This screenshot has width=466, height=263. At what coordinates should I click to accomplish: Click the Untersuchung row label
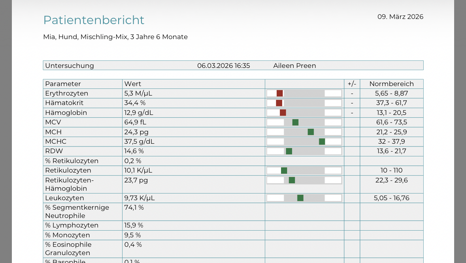point(70,66)
